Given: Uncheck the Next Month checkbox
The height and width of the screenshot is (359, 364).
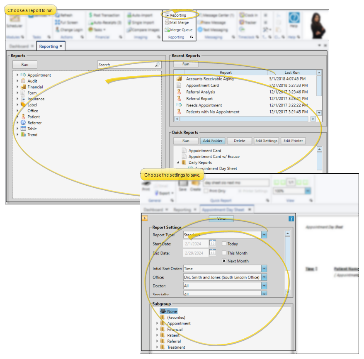Looking at the screenshot, I should click(224, 261).
